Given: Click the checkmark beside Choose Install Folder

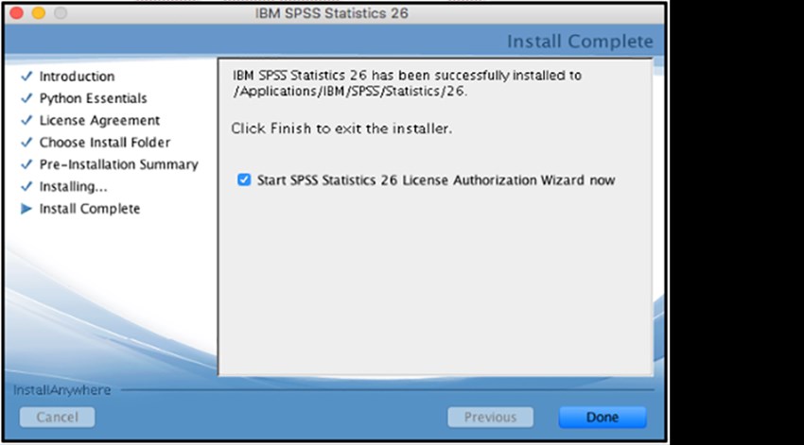Looking at the screenshot, I should (26, 143).
